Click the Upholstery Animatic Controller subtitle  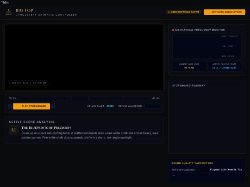[46, 15]
